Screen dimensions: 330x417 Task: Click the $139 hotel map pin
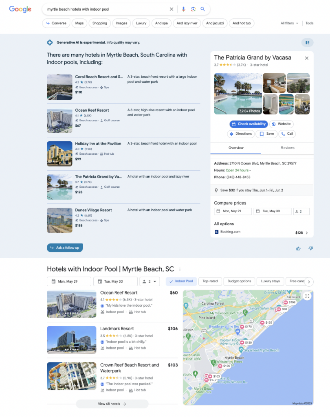point(246,342)
